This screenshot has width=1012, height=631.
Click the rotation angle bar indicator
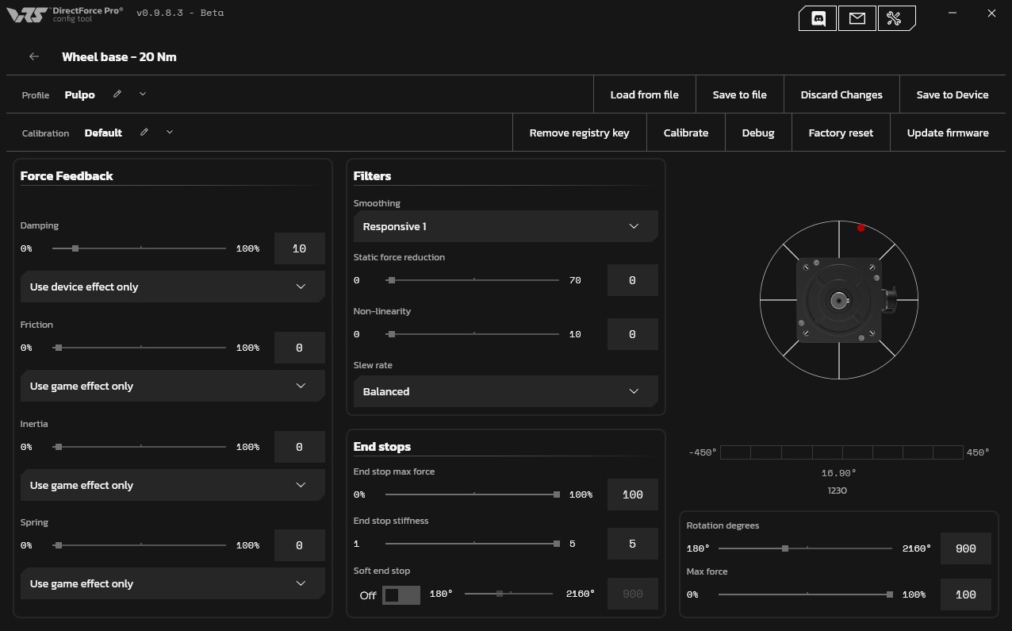[x=841, y=452]
